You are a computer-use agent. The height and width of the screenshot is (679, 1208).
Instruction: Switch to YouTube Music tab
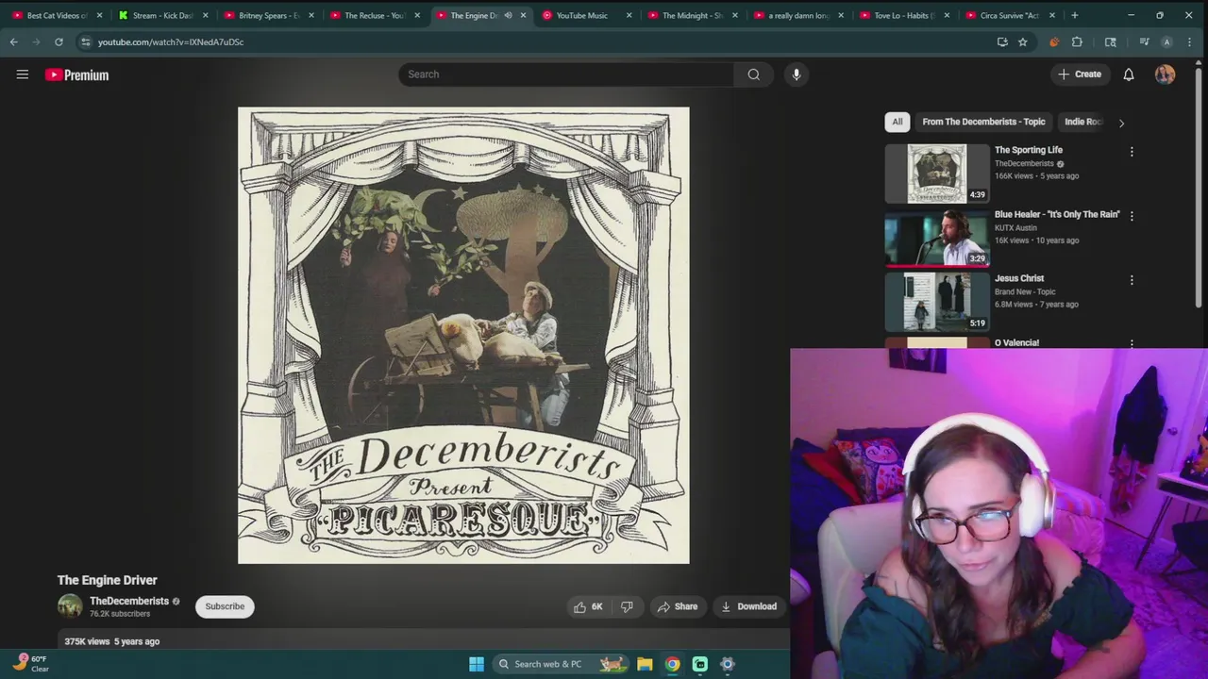coord(584,15)
